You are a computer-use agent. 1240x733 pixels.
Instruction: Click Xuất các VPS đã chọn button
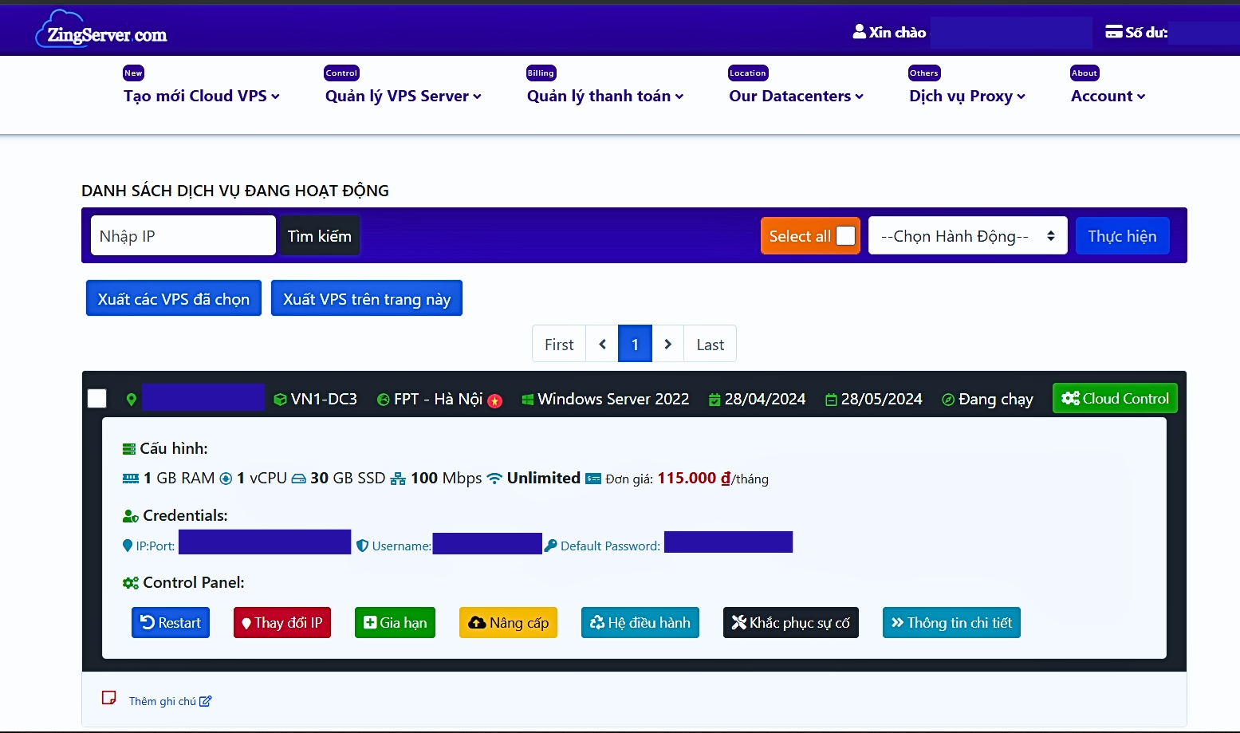point(174,298)
